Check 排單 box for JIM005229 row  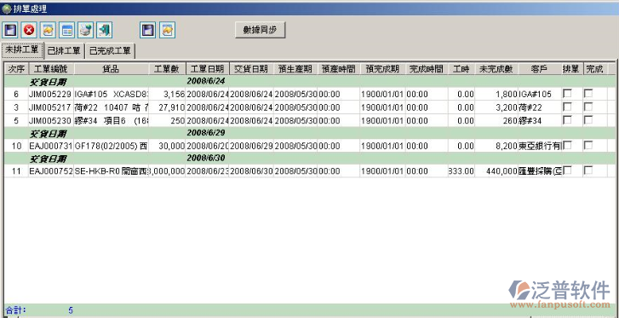(567, 94)
